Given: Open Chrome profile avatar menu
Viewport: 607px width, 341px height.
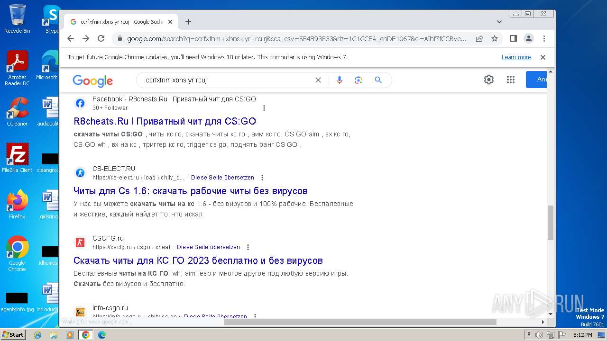Looking at the screenshot, I should coord(529,38).
